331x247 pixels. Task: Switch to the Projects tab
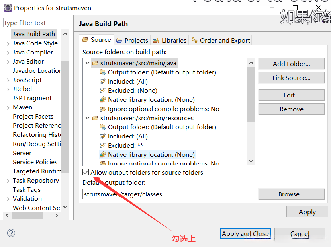[x=132, y=40]
